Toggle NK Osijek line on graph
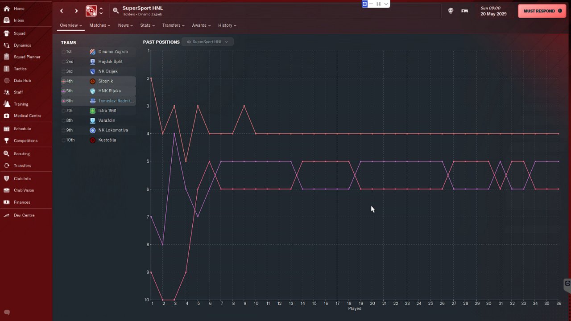The height and width of the screenshot is (321, 571). [63, 71]
